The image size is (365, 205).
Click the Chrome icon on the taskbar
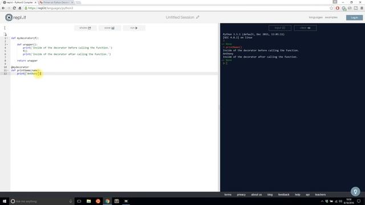pos(107,201)
